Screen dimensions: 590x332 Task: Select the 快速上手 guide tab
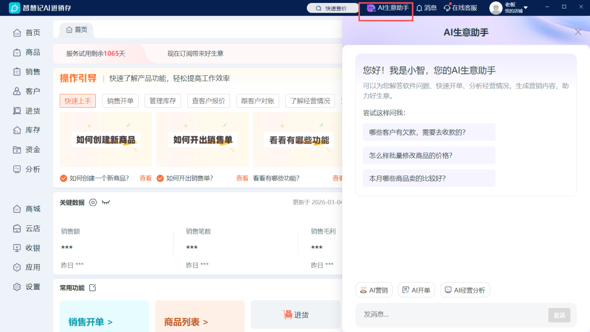pos(78,101)
